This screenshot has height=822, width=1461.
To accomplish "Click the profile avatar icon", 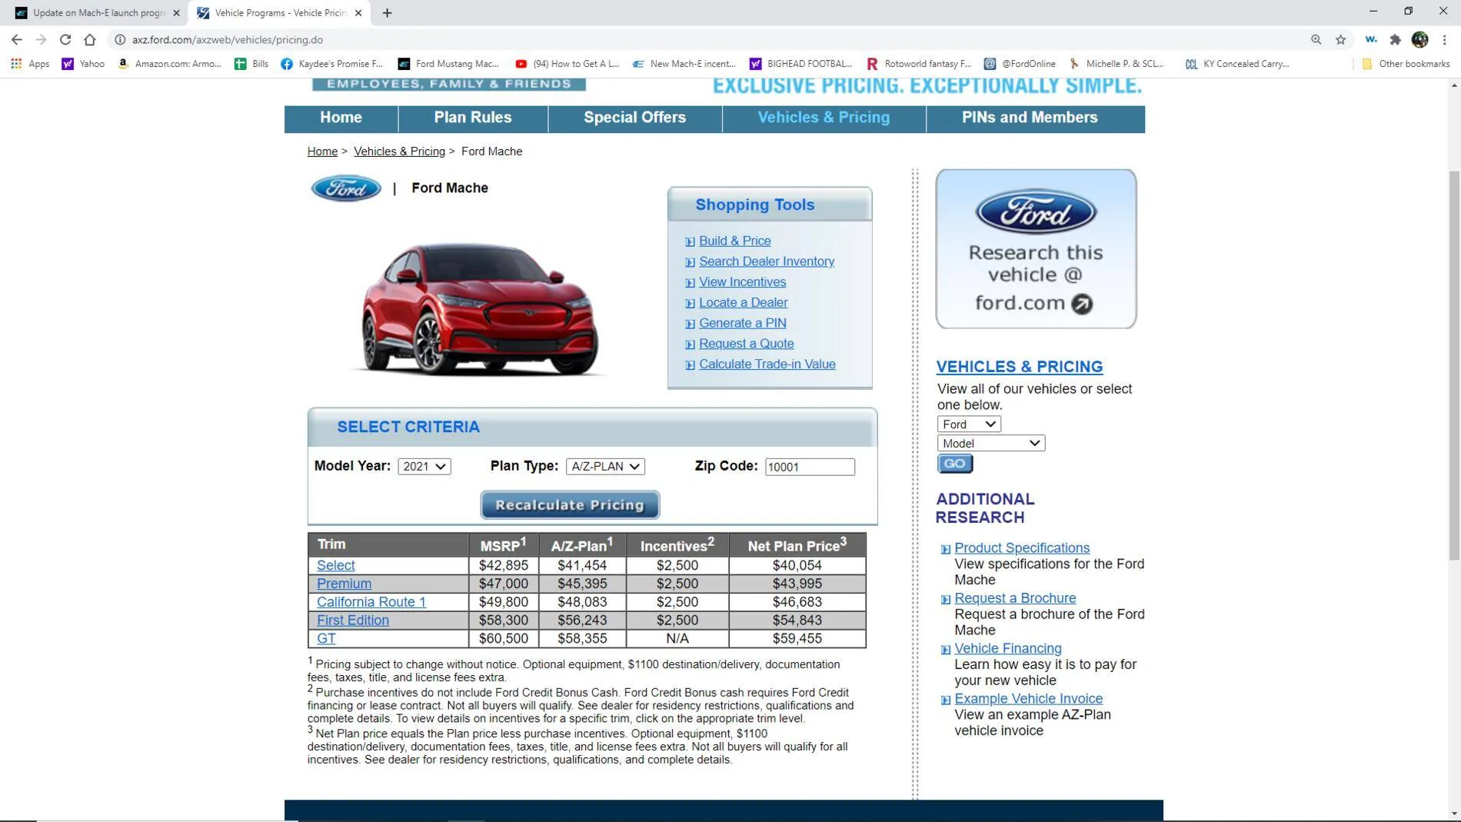I will [1419, 40].
